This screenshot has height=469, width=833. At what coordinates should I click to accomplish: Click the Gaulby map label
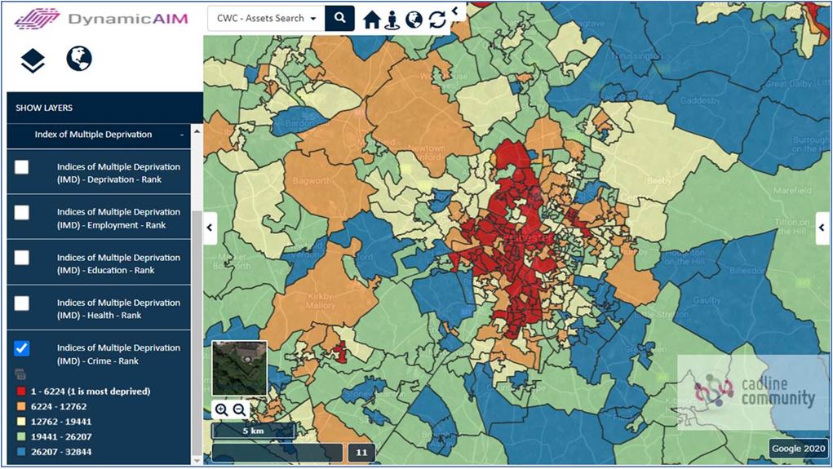[706, 301]
